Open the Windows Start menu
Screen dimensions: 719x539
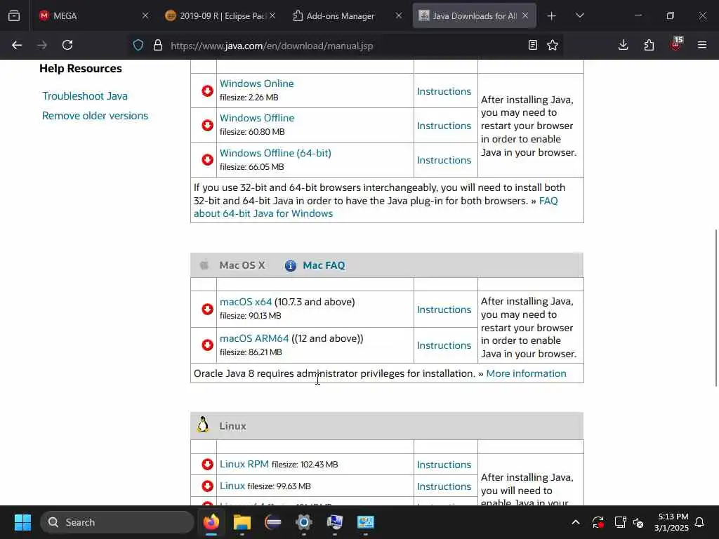coord(22,522)
